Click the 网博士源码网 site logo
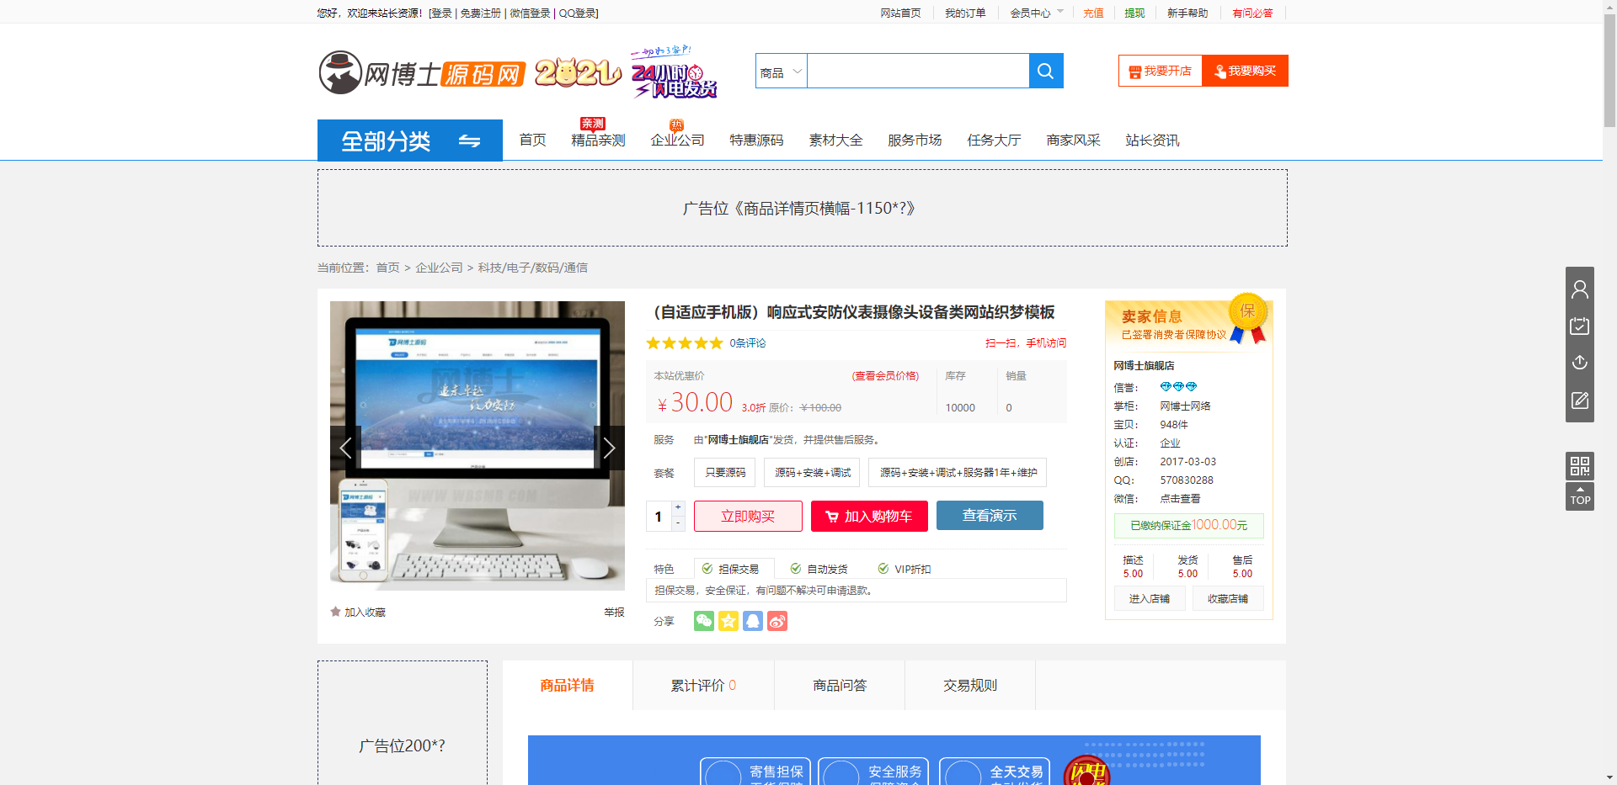Image resolution: width=1617 pixels, height=785 pixels. tap(422, 73)
